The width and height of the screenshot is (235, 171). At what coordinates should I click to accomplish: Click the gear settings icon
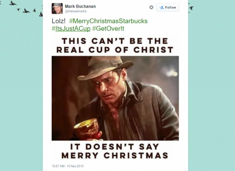click(151, 7)
